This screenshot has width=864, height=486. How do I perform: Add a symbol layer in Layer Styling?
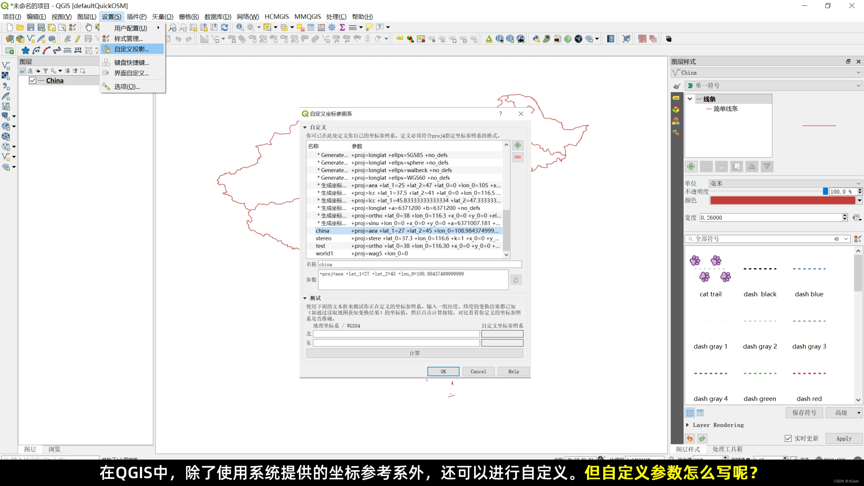pos(691,166)
